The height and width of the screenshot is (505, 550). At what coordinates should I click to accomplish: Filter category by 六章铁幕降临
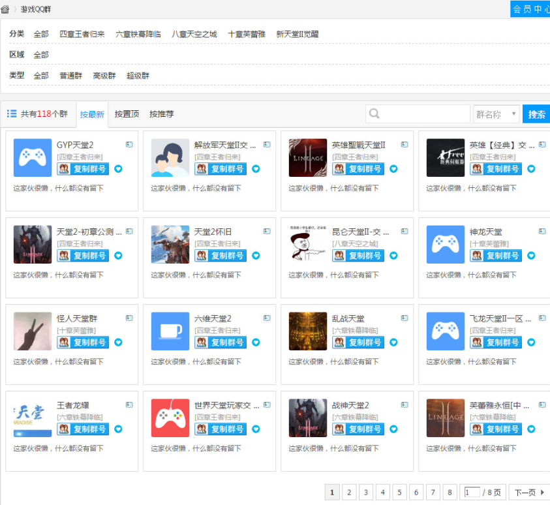point(138,34)
